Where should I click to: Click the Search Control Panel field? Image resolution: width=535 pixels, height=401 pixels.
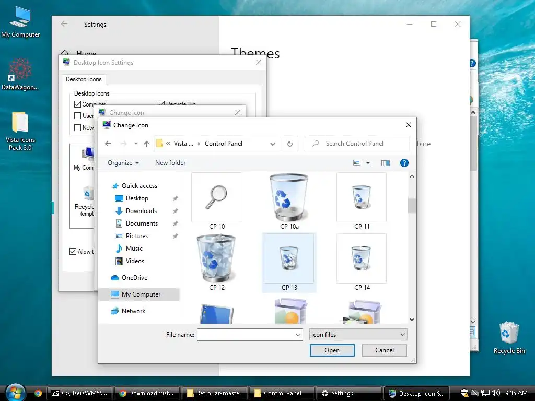[357, 144]
